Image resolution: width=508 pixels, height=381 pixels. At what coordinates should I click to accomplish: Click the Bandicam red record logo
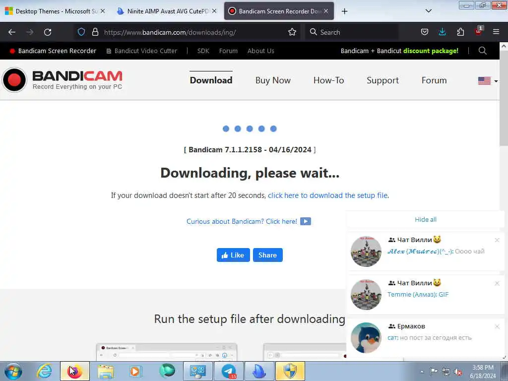14,80
